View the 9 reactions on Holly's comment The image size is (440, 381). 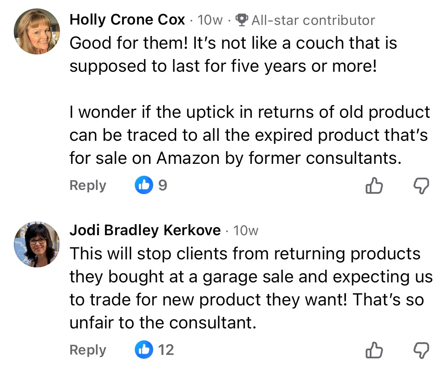pyautogui.click(x=163, y=186)
